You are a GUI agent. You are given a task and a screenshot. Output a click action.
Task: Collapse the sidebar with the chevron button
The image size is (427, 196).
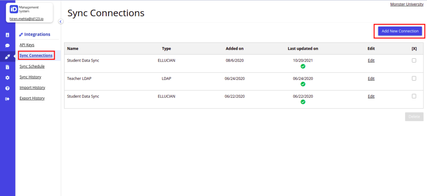pyautogui.click(x=61, y=22)
